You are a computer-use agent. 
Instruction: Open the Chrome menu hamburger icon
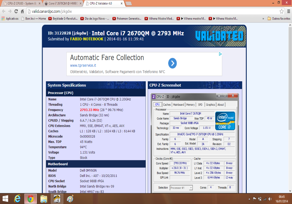coord(288,11)
